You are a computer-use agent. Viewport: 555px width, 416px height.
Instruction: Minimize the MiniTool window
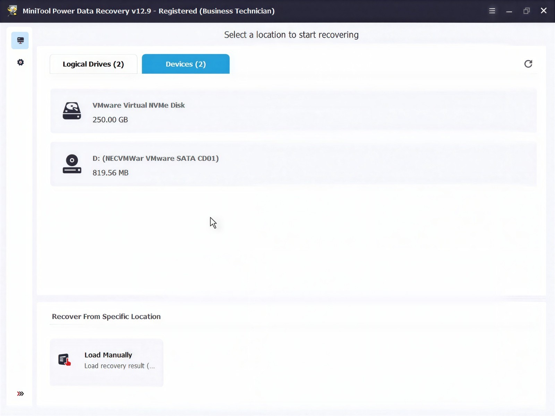click(x=509, y=11)
